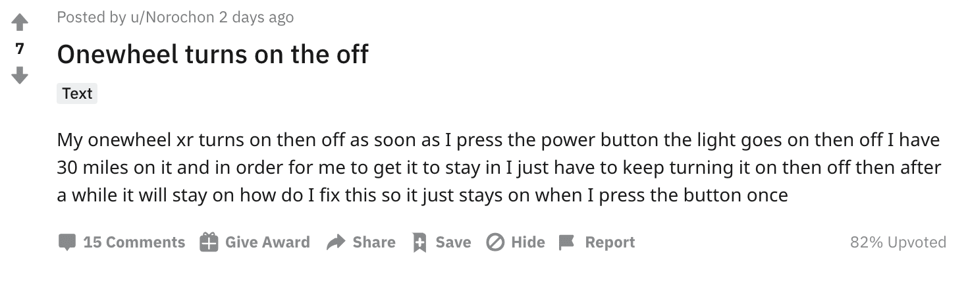The height and width of the screenshot is (287, 968).
Task: Open the 15 Comments link
Action: click(x=134, y=242)
